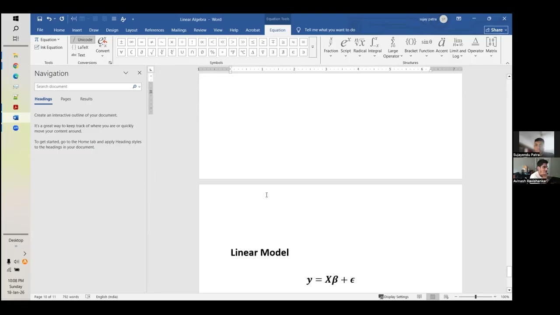The height and width of the screenshot is (315, 560).
Task: Insert the empty set symbol
Action: click(x=202, y=52)
